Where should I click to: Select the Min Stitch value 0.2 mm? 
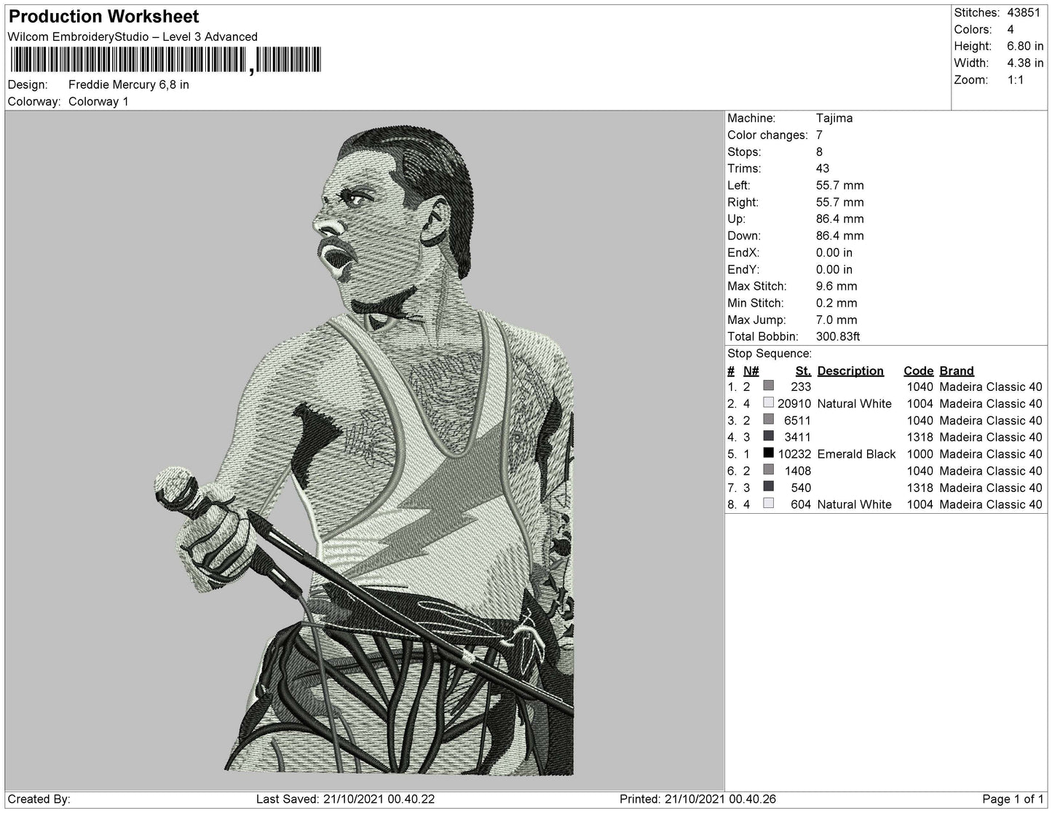[x=837, y=303]
